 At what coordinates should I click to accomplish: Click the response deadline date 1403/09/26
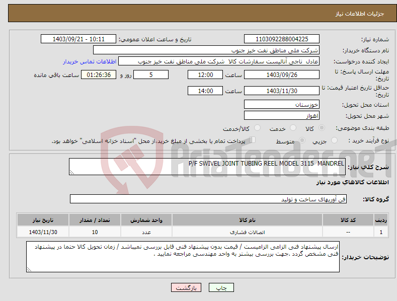coord(282,74)
